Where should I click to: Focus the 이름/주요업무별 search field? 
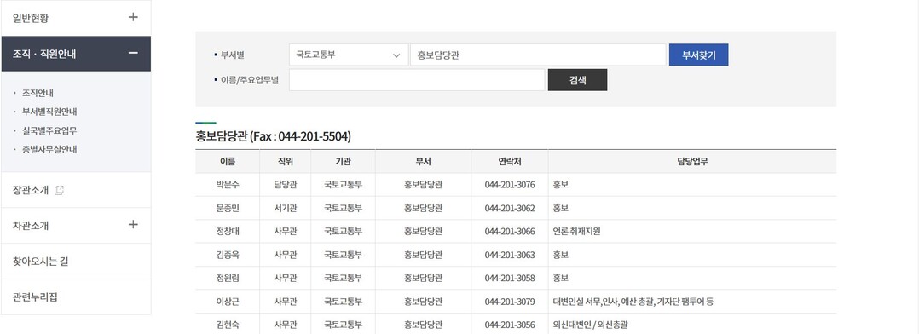[417, 80]
